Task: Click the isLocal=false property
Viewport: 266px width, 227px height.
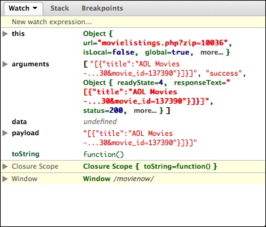Action: pyautogui.click(x=109, y=52)
